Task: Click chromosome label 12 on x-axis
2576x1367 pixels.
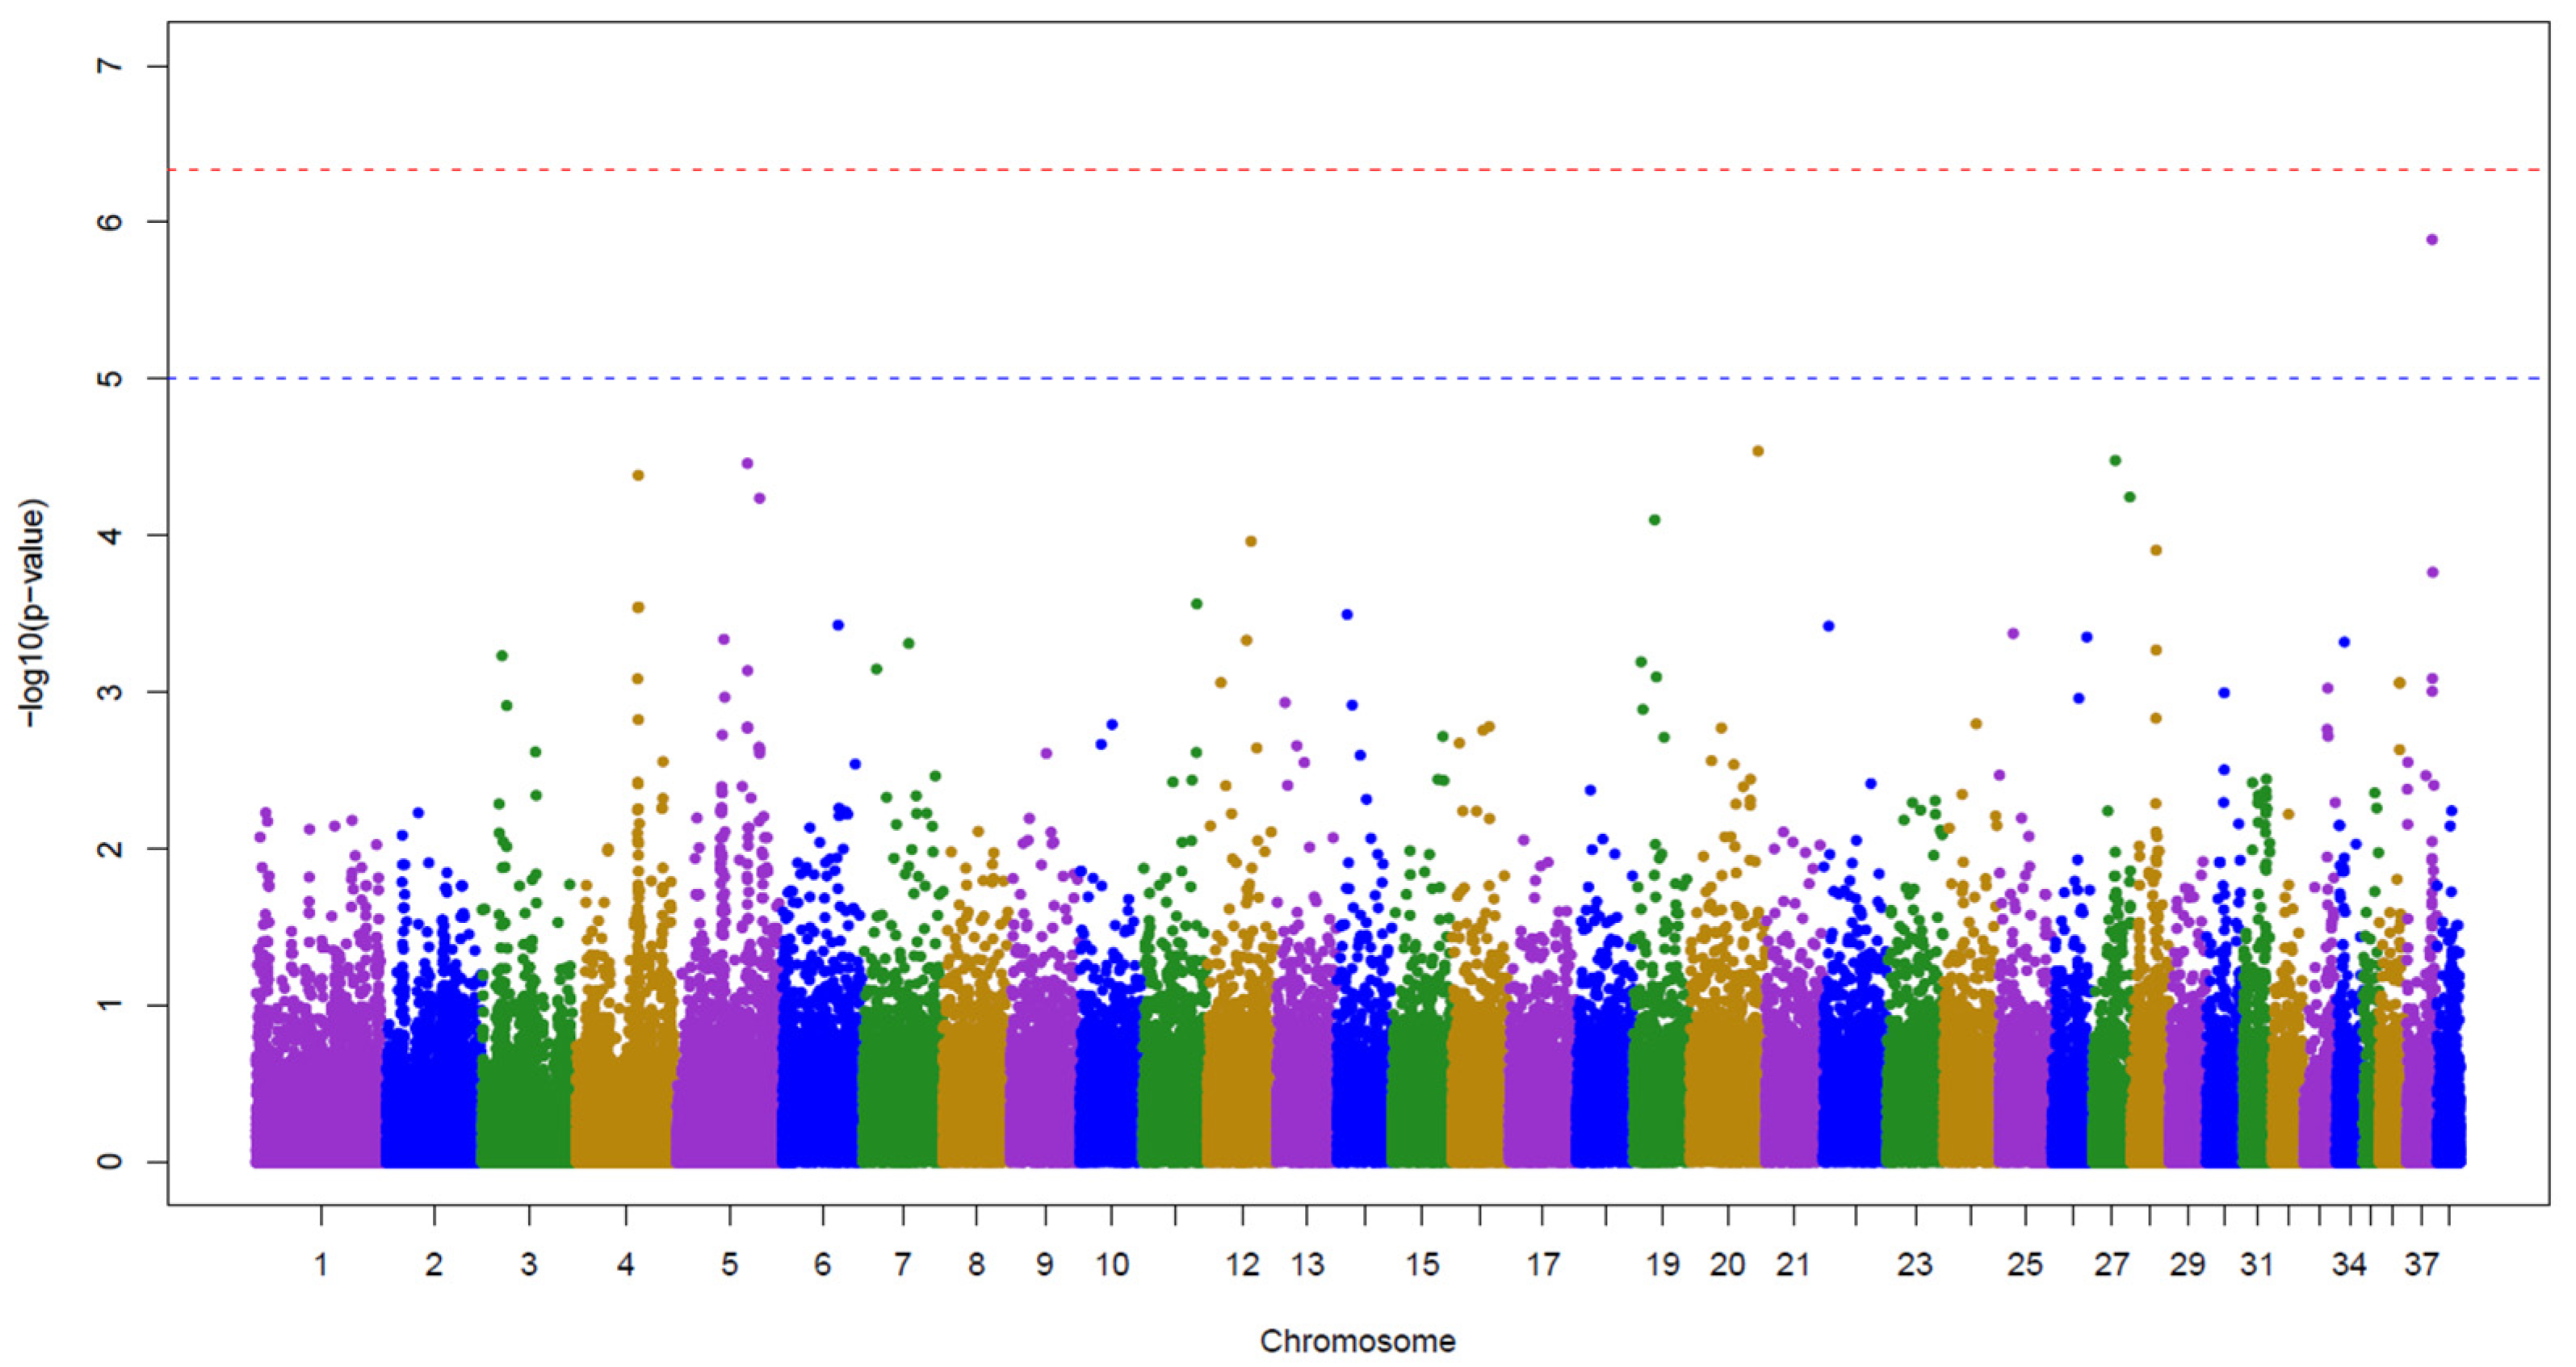Action: coord(1242,1265)
